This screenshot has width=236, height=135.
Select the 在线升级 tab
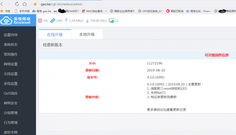55,34
